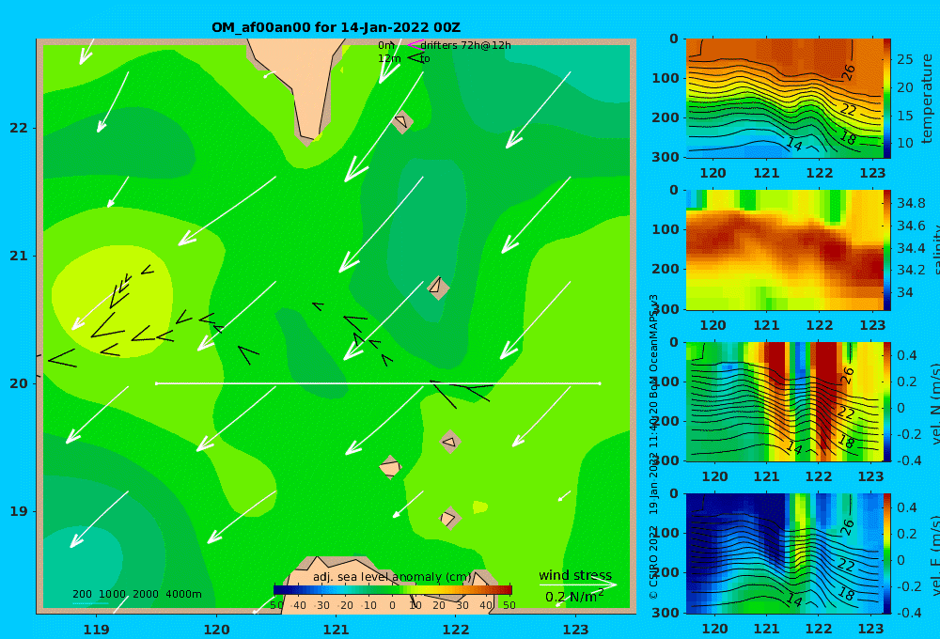
Task: Click the '21' latitude label on main map
Action: [19, 256]
